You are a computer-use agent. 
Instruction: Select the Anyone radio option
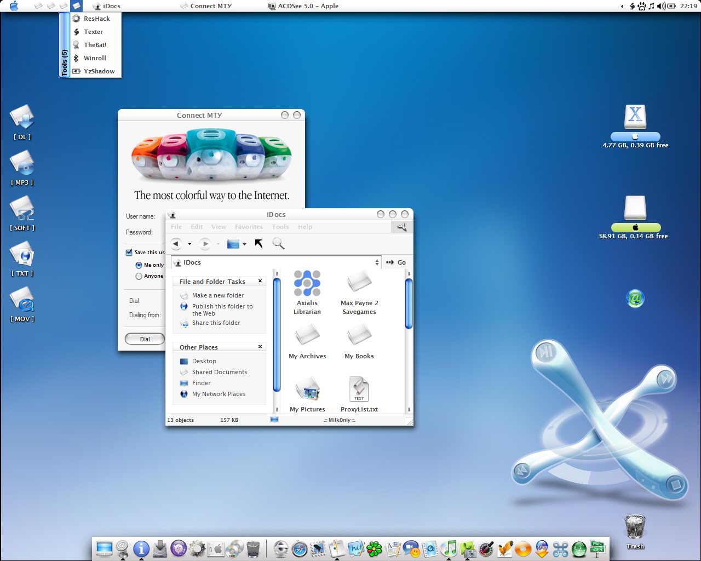139,276
